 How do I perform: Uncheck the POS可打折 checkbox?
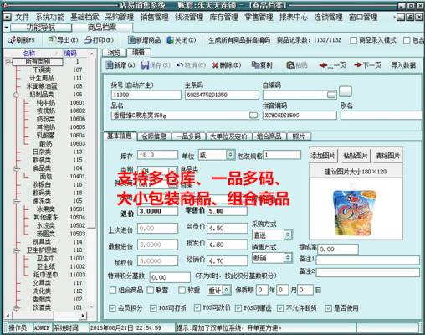point(153,308)
